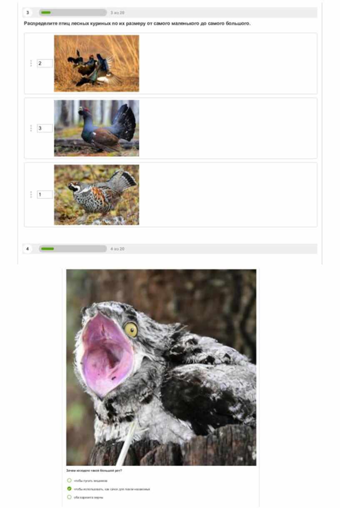
Task: Select the checked answer about catching insects
Action: [69, 489]
